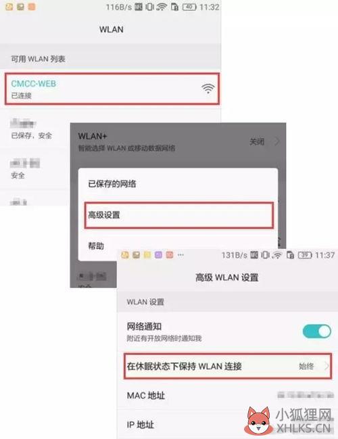Image resolution: width=338 pixels, height=439 pixels.
Task: Select 已保存的网络 menu item
Action: point(178,184)
